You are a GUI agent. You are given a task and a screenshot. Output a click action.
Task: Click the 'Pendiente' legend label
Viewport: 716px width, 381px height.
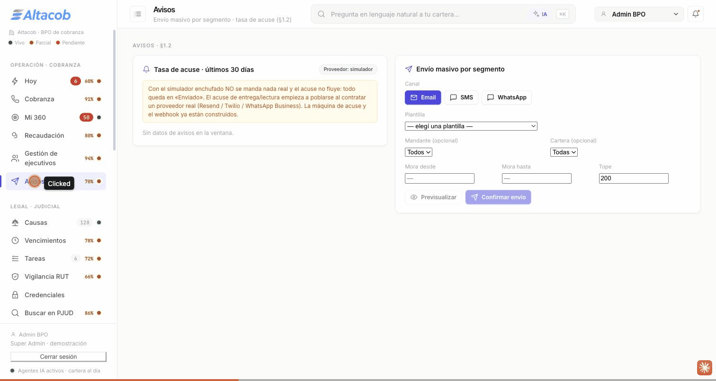[x=73, y=43]
